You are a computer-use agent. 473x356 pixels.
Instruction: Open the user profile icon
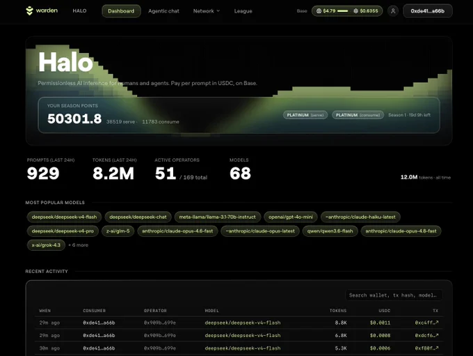pyautogui.click(x=393, y=11)
